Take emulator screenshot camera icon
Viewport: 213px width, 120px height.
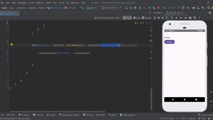190,18
